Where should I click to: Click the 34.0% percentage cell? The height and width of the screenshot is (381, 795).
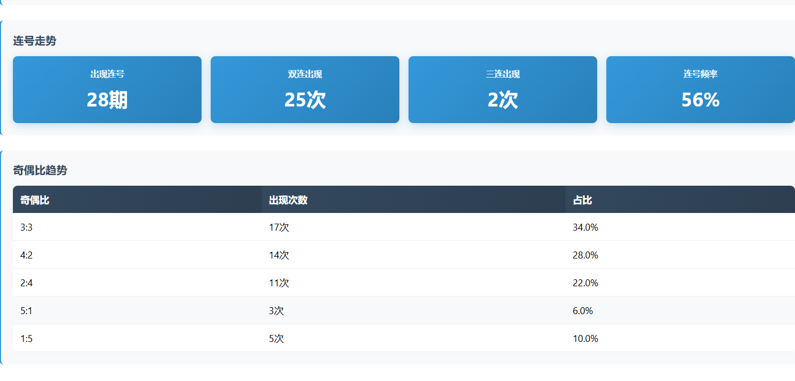click(x=585, y=227)
